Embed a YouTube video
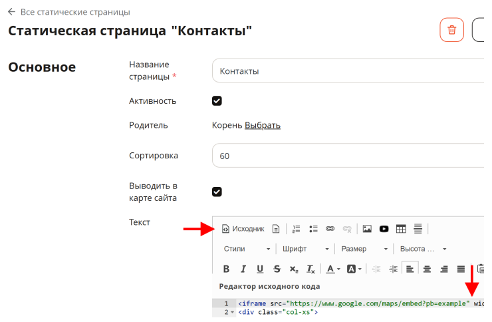Image resolution: width=492 pixels, height=322 pixels. tap(384, 229)
